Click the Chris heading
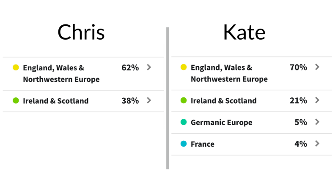This screenshot has width=335, height=188. (x=81, y=32)
